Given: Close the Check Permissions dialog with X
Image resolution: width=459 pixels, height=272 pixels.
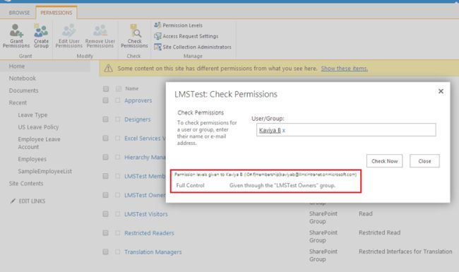Looking at the screenshot, I should 441,91.
